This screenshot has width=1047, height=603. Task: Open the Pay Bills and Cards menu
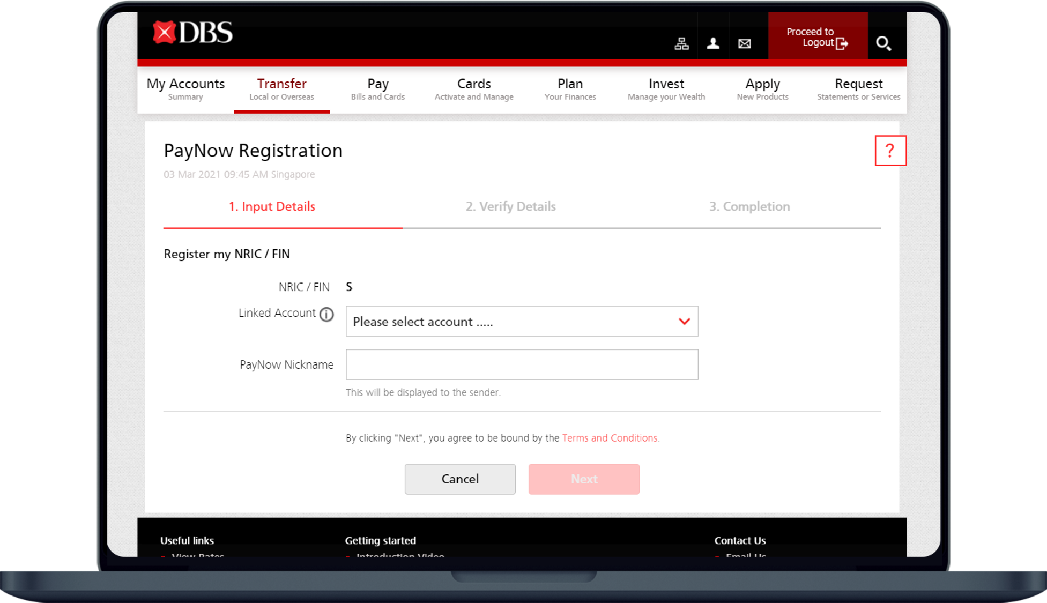pos(377,89)
